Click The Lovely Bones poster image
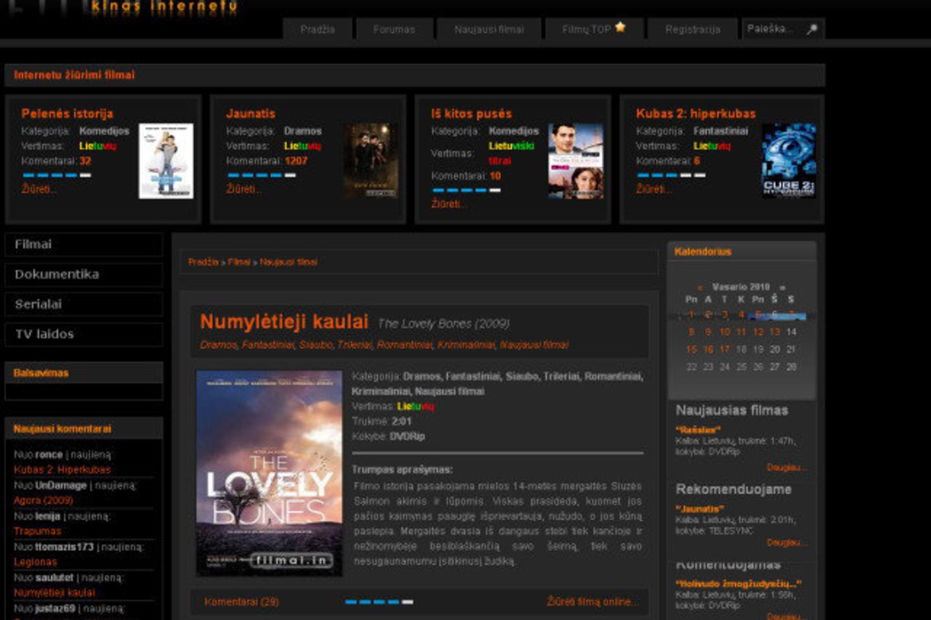This screenshot has height=620, width=931. click(x=270, y=473)
